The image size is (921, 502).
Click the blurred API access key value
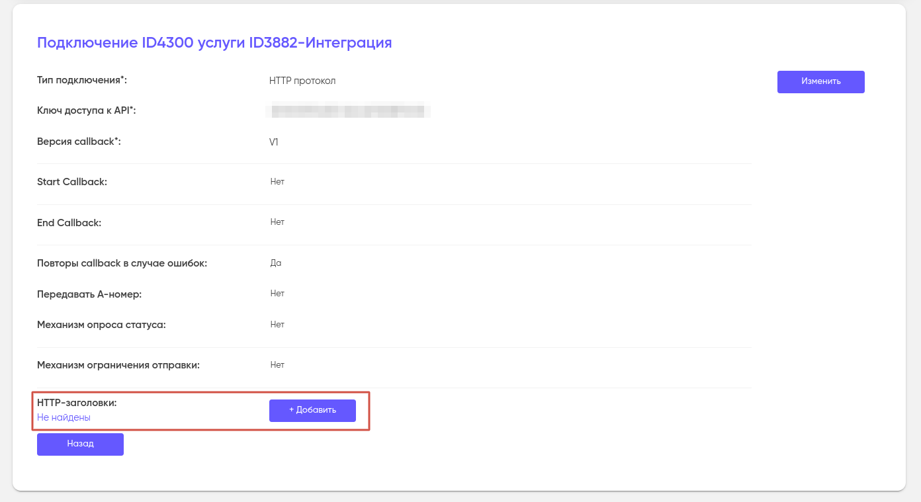pos(348,111)
